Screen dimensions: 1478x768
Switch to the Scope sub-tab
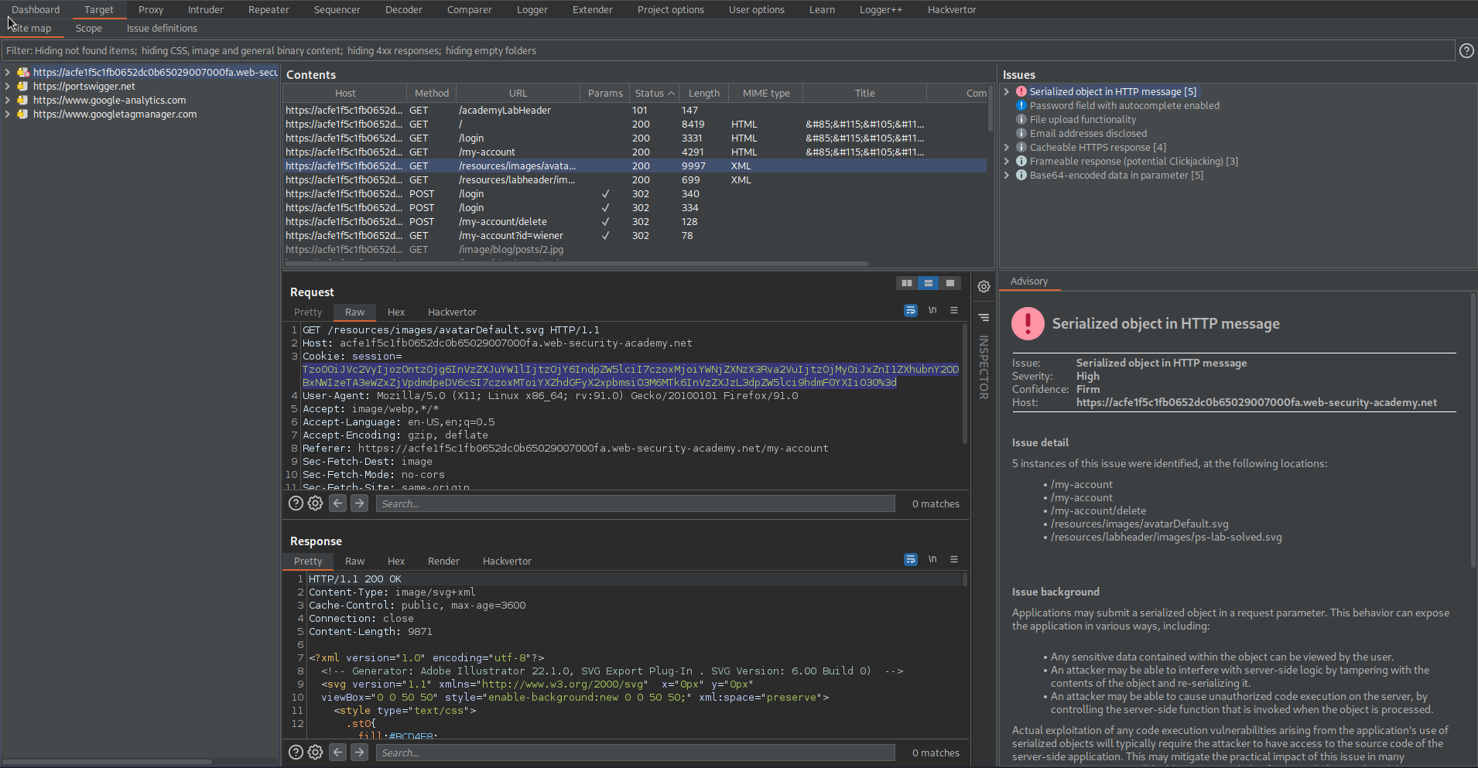coord(89,29)
